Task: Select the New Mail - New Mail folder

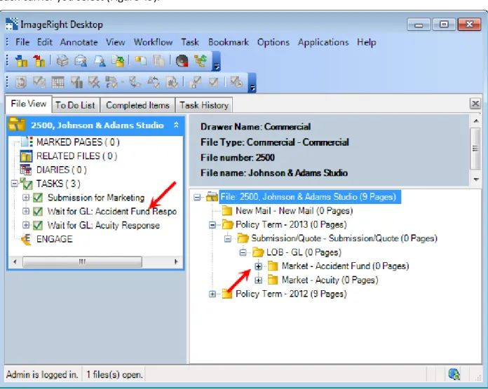Action: (294, 211)
